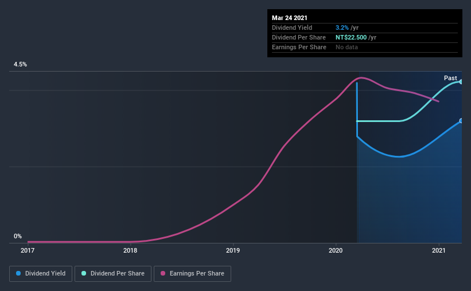The height and width of the screenshot is (291, 471).
Task: Click the NT$22.500 Dividend Per Share value
Action: pyautogui.click(x=351, y=37)
